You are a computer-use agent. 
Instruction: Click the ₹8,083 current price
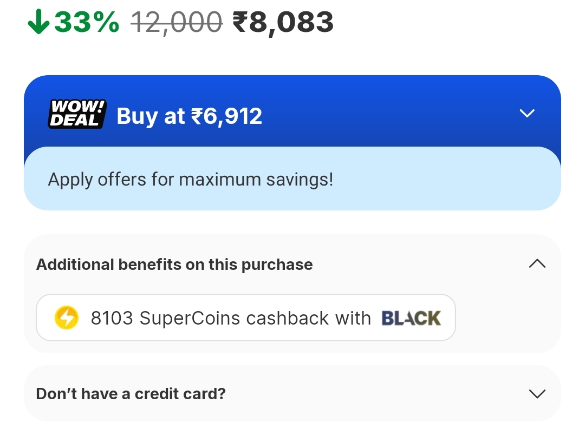tap(283, 22)
